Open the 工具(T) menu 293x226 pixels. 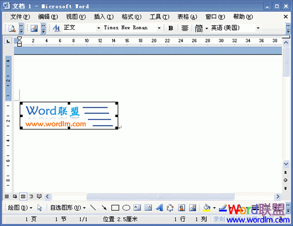159,17
